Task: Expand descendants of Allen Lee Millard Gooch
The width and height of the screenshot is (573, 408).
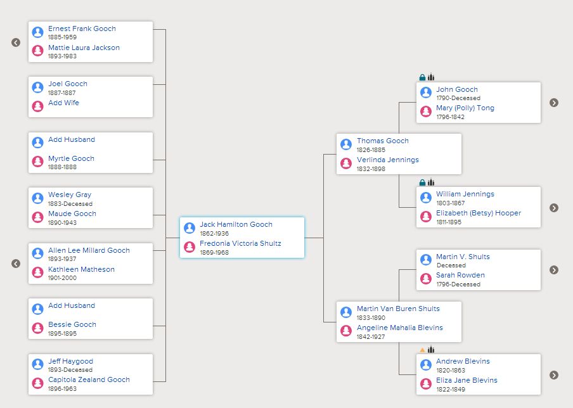Action: click(16, 264)
